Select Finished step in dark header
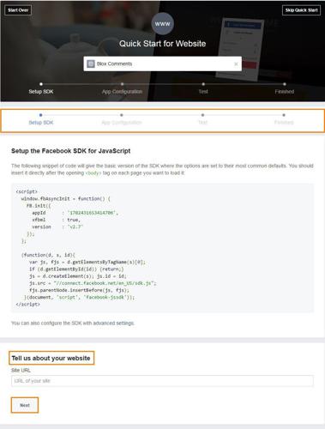This screenshot has height=429, width=325. pyautogui.click(x=285, y=92)
